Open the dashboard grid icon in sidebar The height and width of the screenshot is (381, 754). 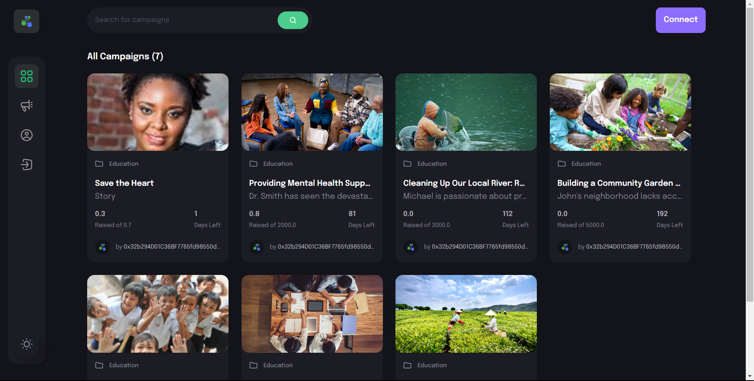(27, 76)
